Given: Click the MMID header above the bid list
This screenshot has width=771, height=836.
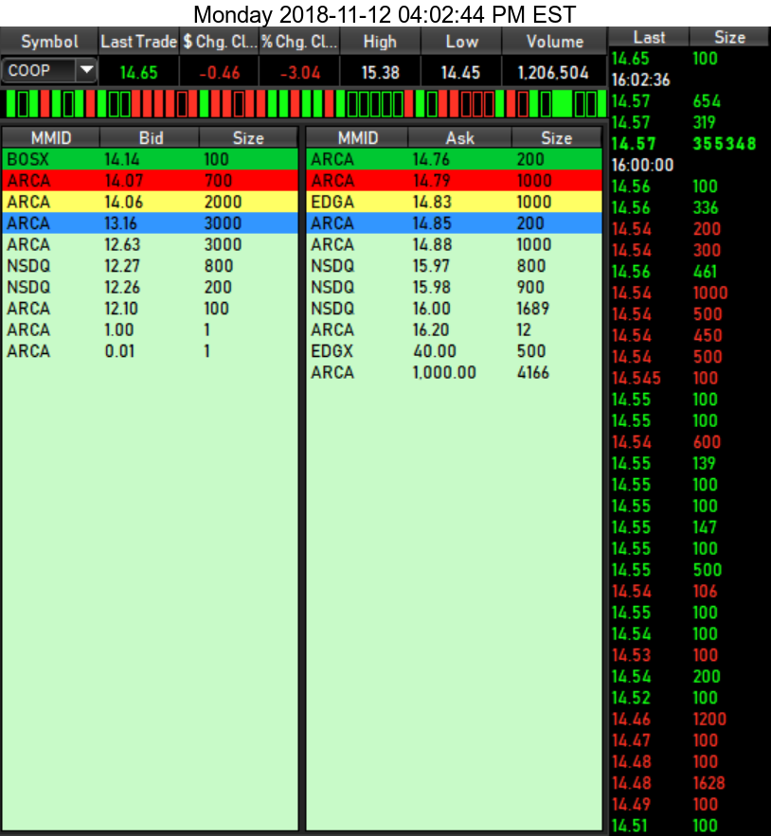Looking at the screenshot, I should tap(52, 137).
